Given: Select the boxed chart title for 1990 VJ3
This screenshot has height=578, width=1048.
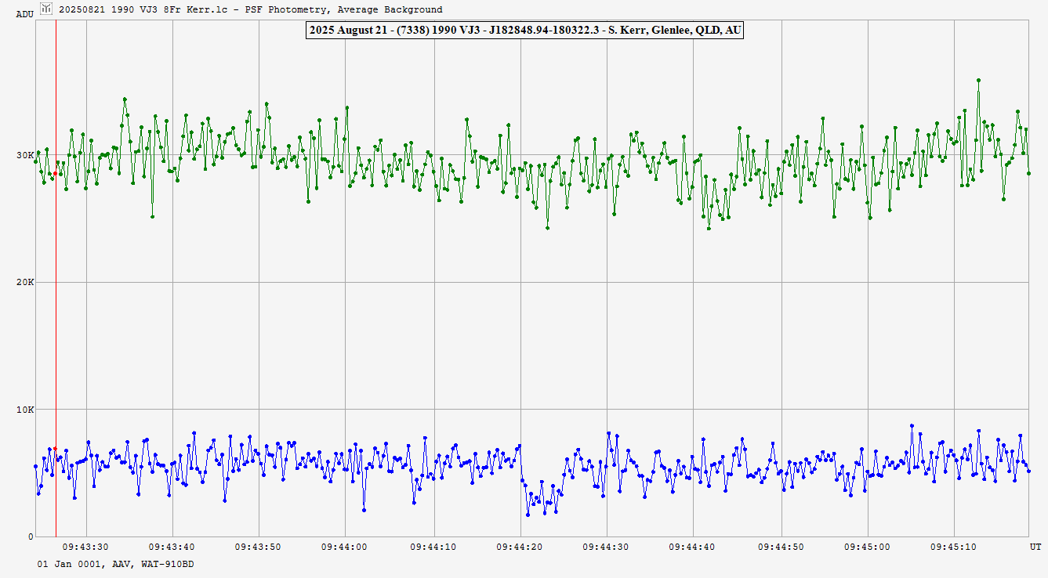Looking at the screenshot, I should point(524,31).
